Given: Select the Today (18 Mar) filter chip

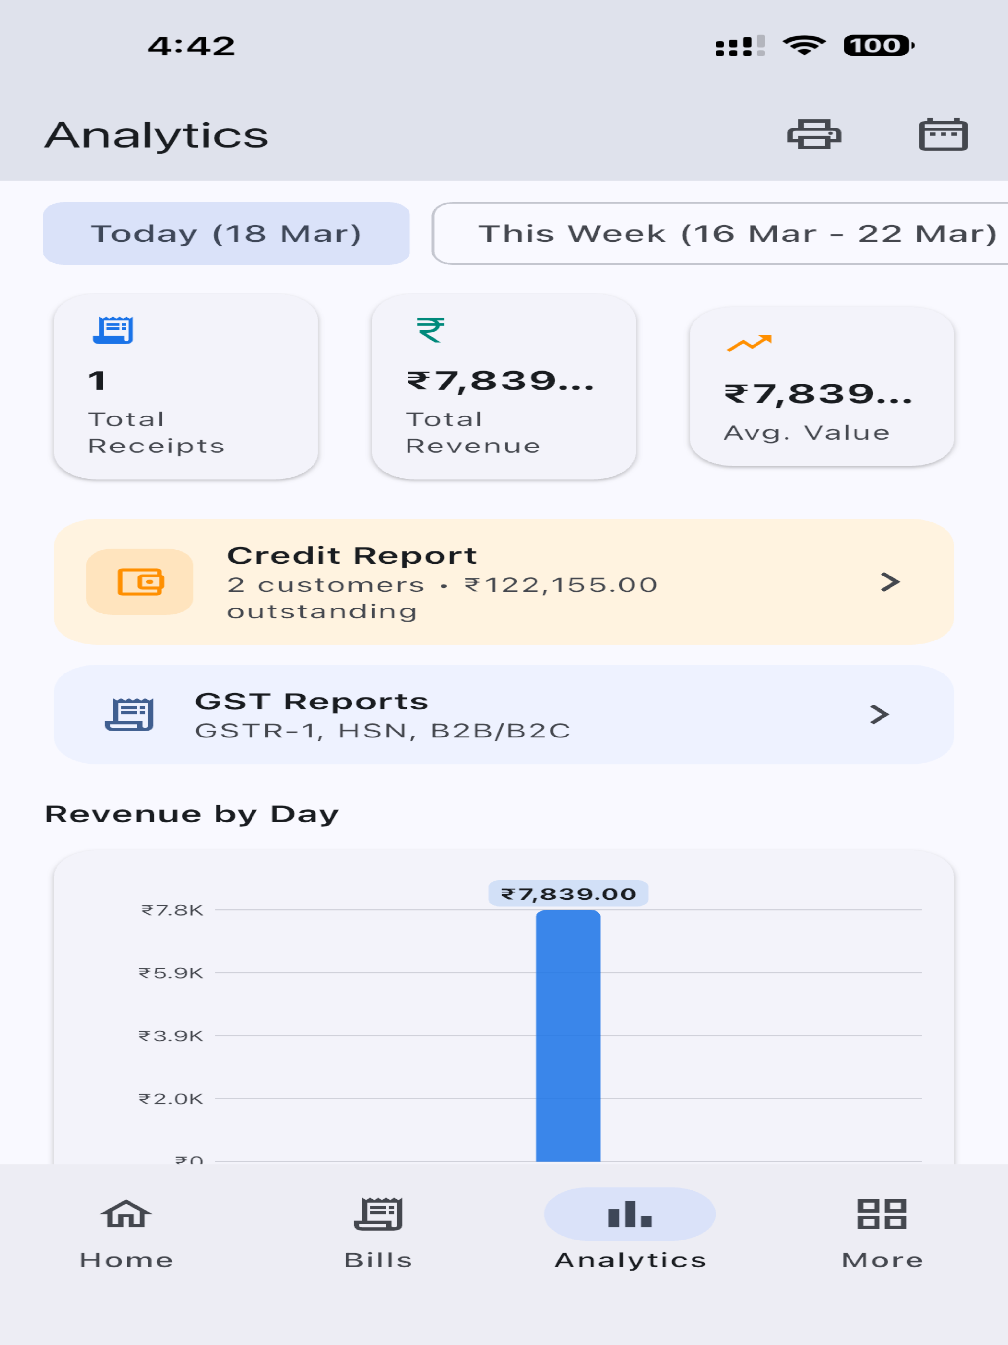Looking at the screenshot, I should pyautogui.click(x=226, y=233).
